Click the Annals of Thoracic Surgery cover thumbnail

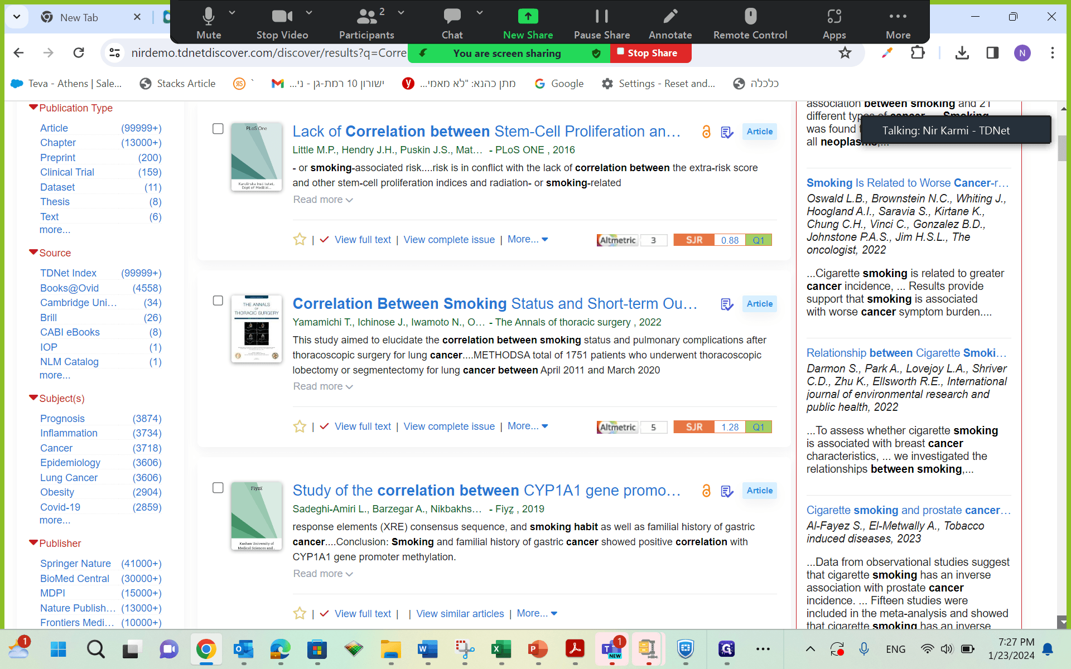[257, 328]
